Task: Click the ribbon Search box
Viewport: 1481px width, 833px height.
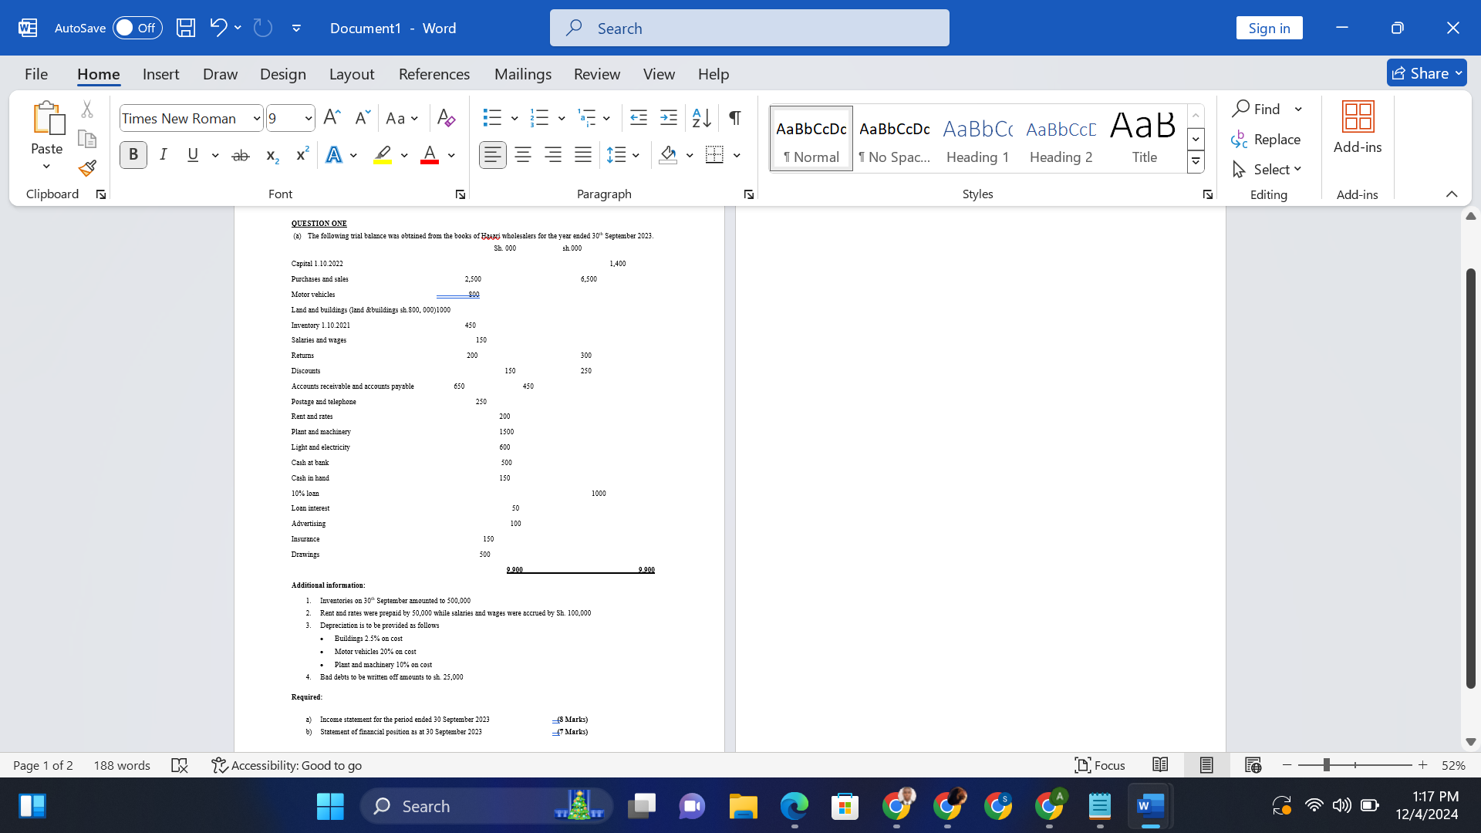Action: click(x=750, y=28)
